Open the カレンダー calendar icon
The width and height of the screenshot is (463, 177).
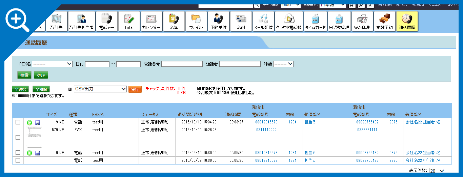click(x=151, y=22)
